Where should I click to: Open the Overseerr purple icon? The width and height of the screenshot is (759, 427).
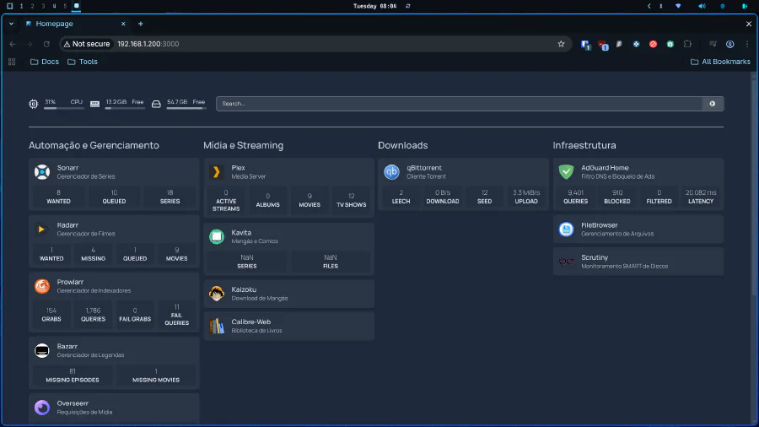point(42,408)
